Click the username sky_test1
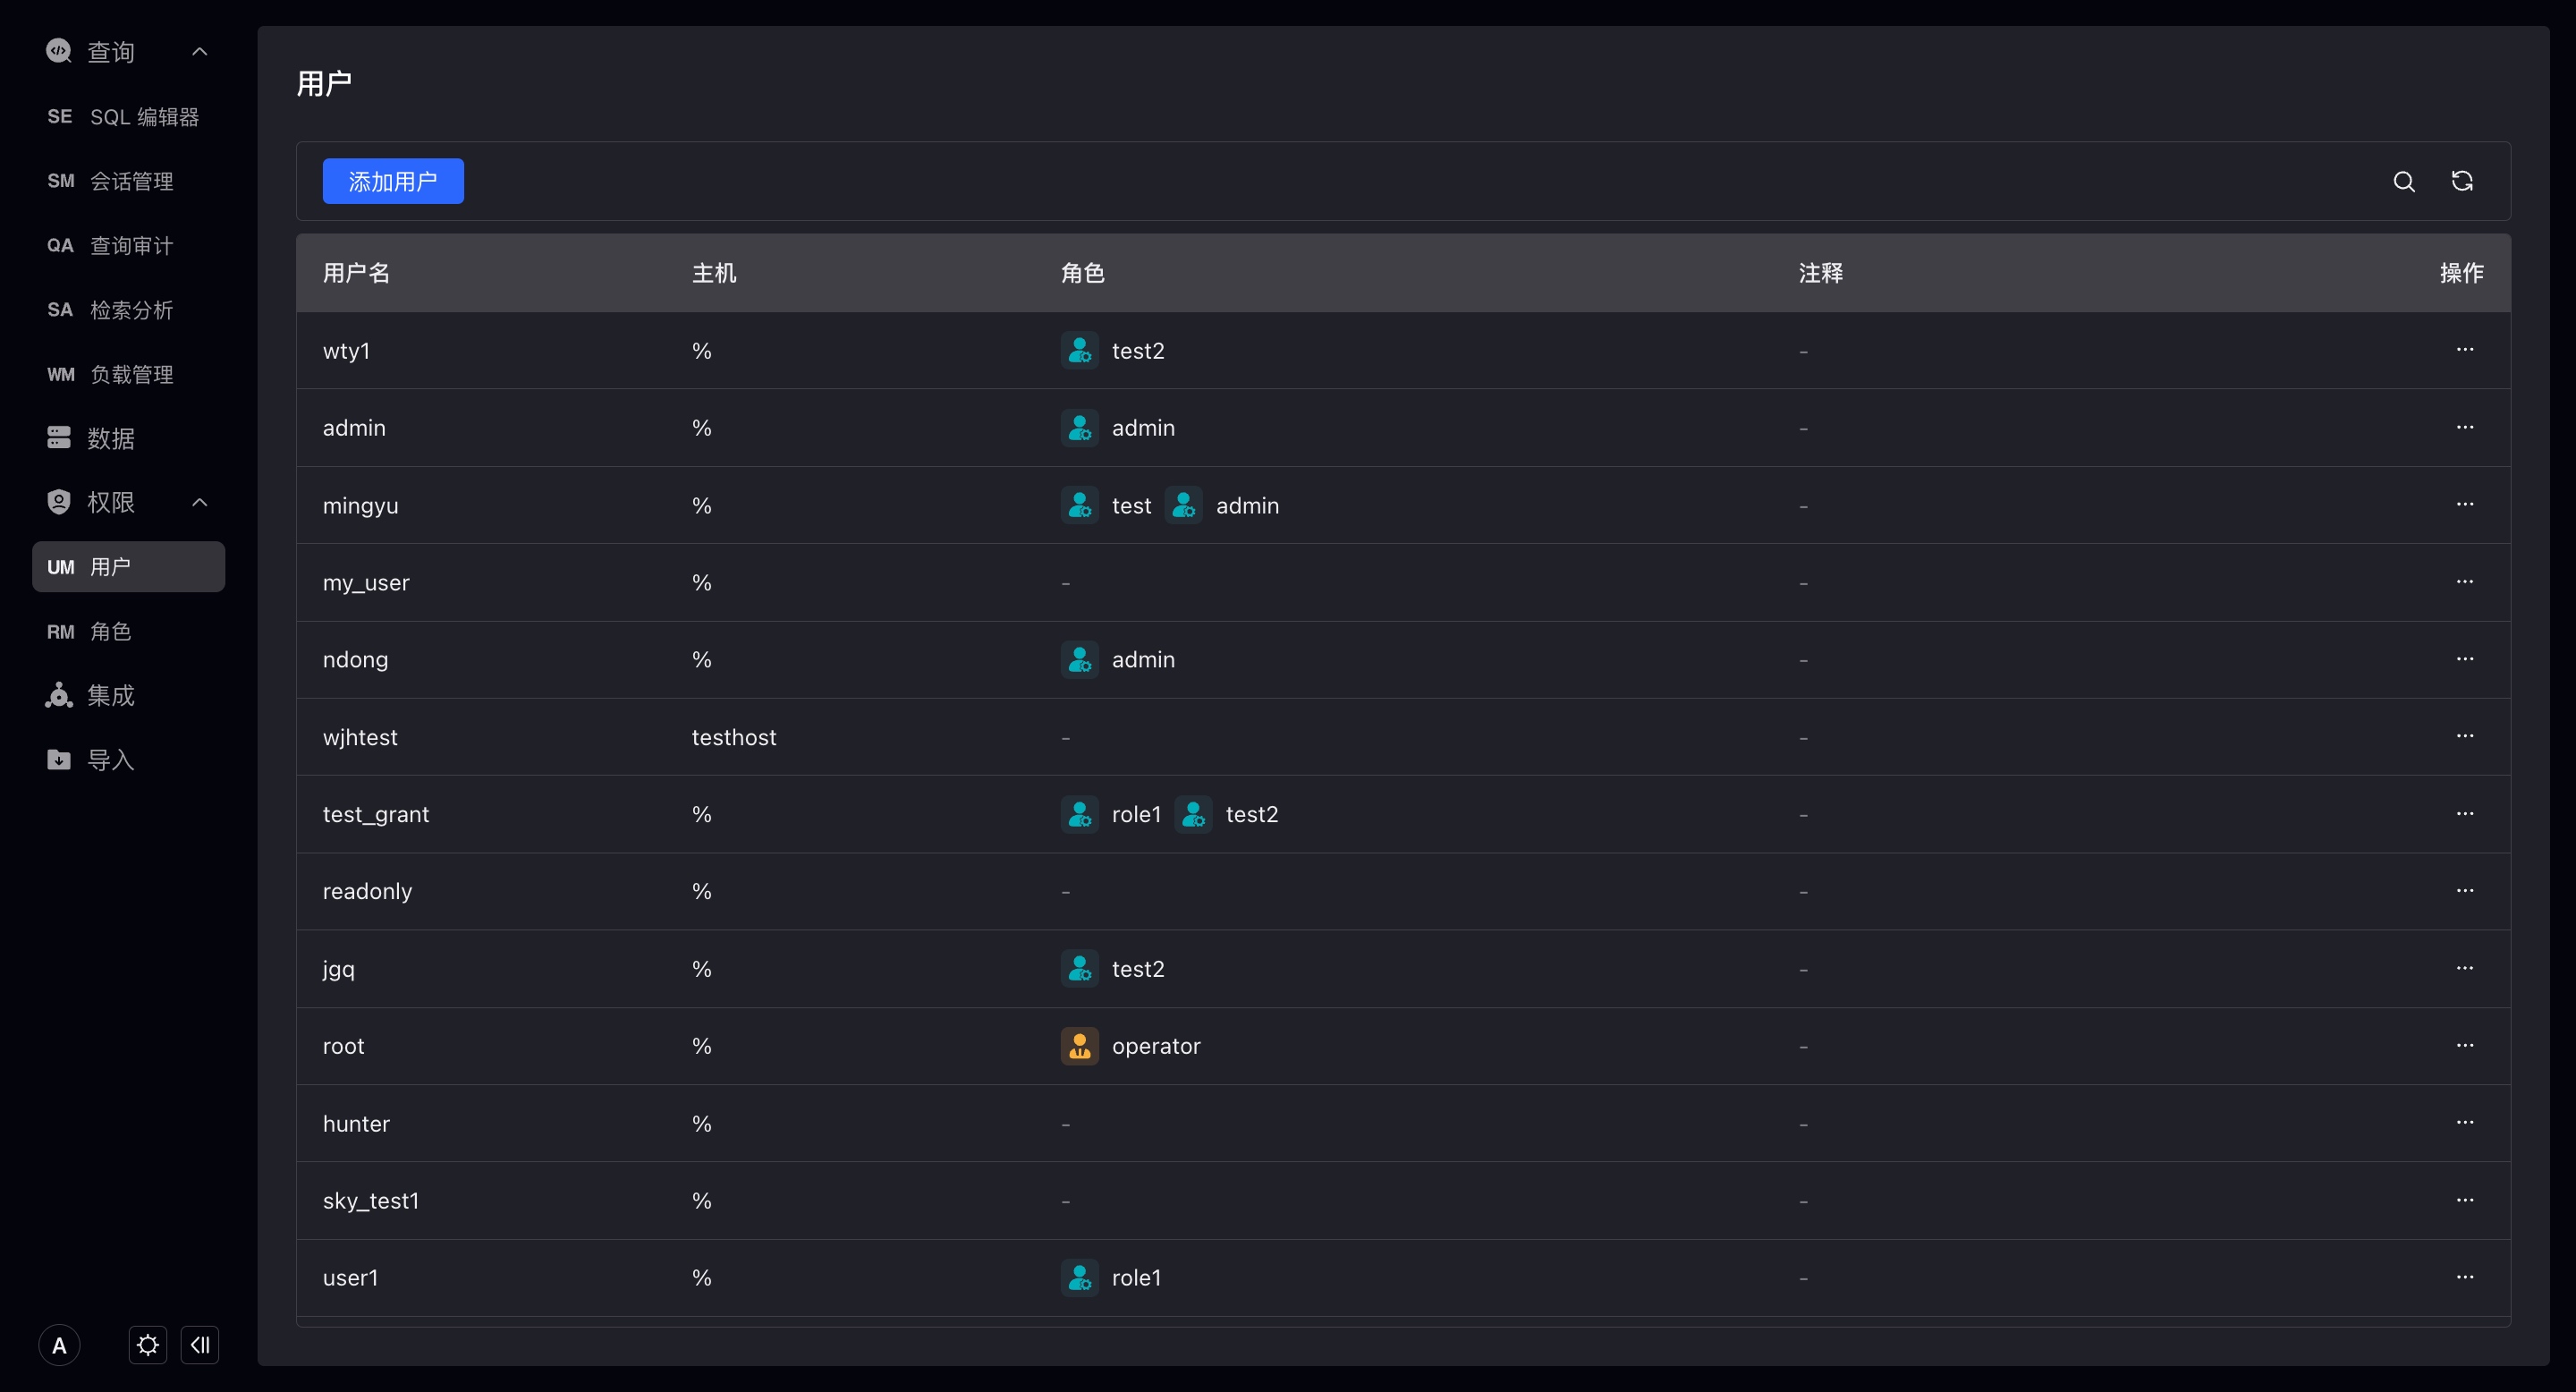This screenshot has height=1392, width=2576. (371, 1201)
